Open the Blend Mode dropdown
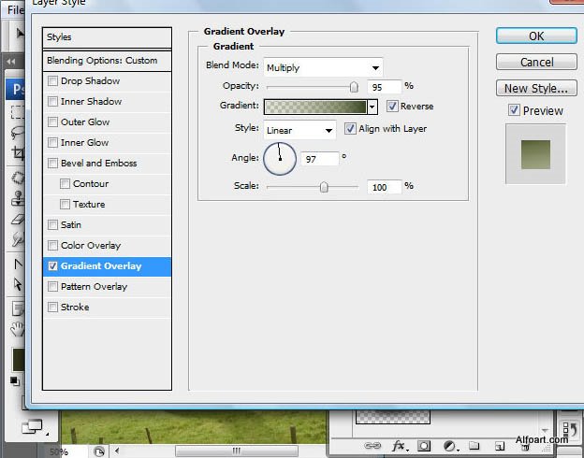 point(323,67)
